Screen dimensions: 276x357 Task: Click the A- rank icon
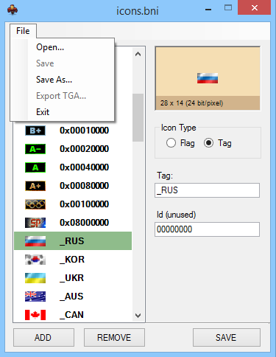[x=35, y=149]
